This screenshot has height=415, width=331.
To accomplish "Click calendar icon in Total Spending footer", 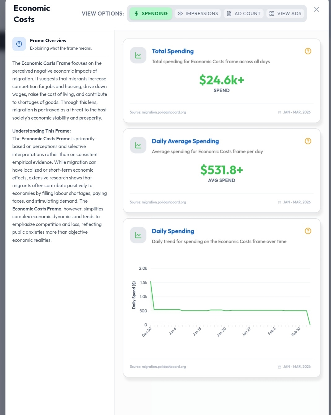I will coord(279,112).
